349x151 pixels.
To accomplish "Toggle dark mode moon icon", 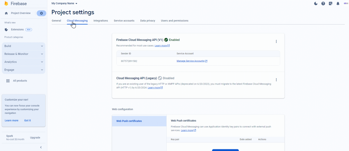I will click(316, 3).
